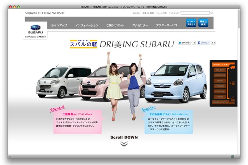The width and height of the screenshot is (248, 165).
Task: Click the vertical scrollbar thumb
Action: click(x=239, y=19)
